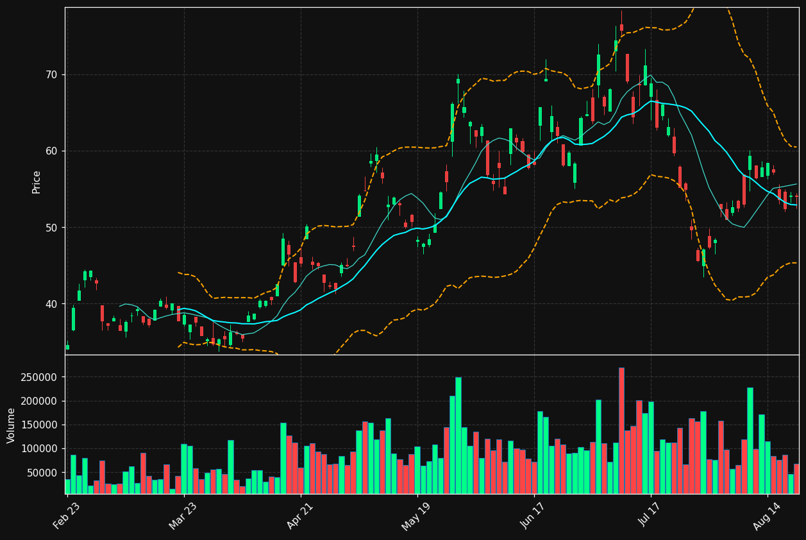Click the volume axis value 150000
This screenshot has width=806, height=540.
click(39, 425)
